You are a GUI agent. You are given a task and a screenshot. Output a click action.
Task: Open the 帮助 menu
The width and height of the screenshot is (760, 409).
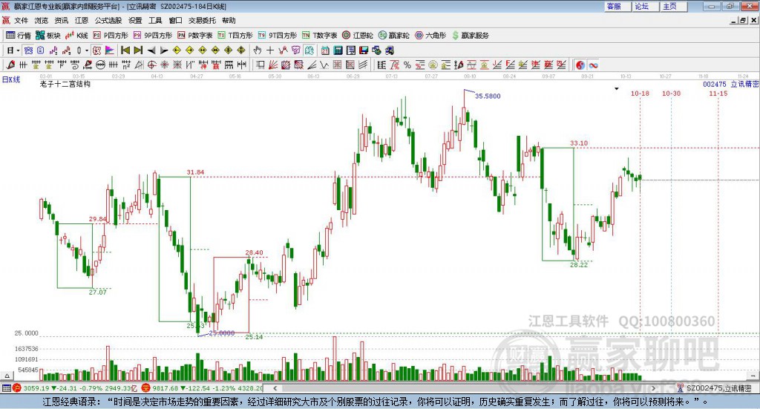[x=229, y=20]
